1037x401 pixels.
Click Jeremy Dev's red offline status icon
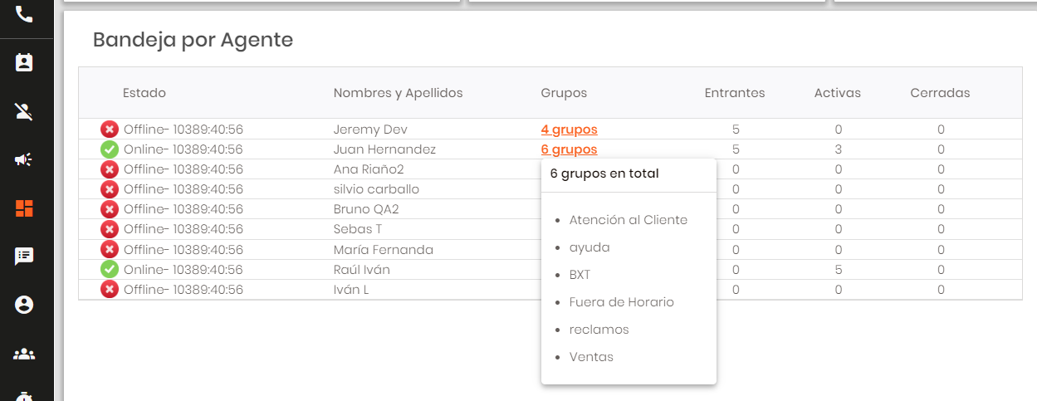(110, 130)
